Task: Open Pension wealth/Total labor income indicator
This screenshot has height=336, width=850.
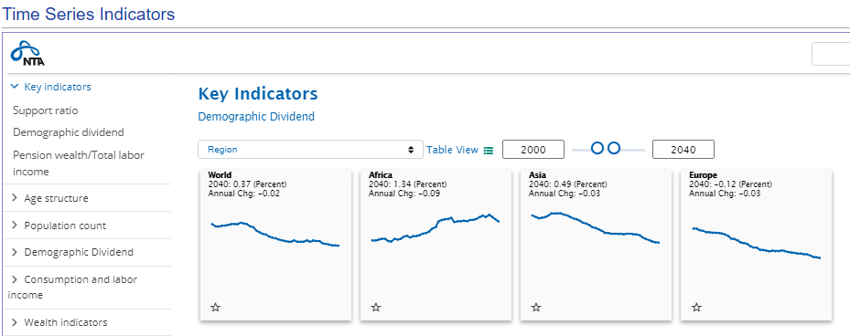Action: [x=79, y=163]
